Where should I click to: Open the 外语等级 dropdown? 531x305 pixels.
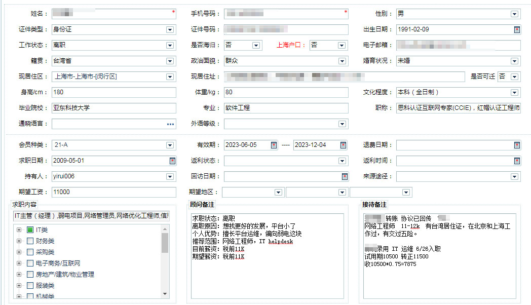342,124
